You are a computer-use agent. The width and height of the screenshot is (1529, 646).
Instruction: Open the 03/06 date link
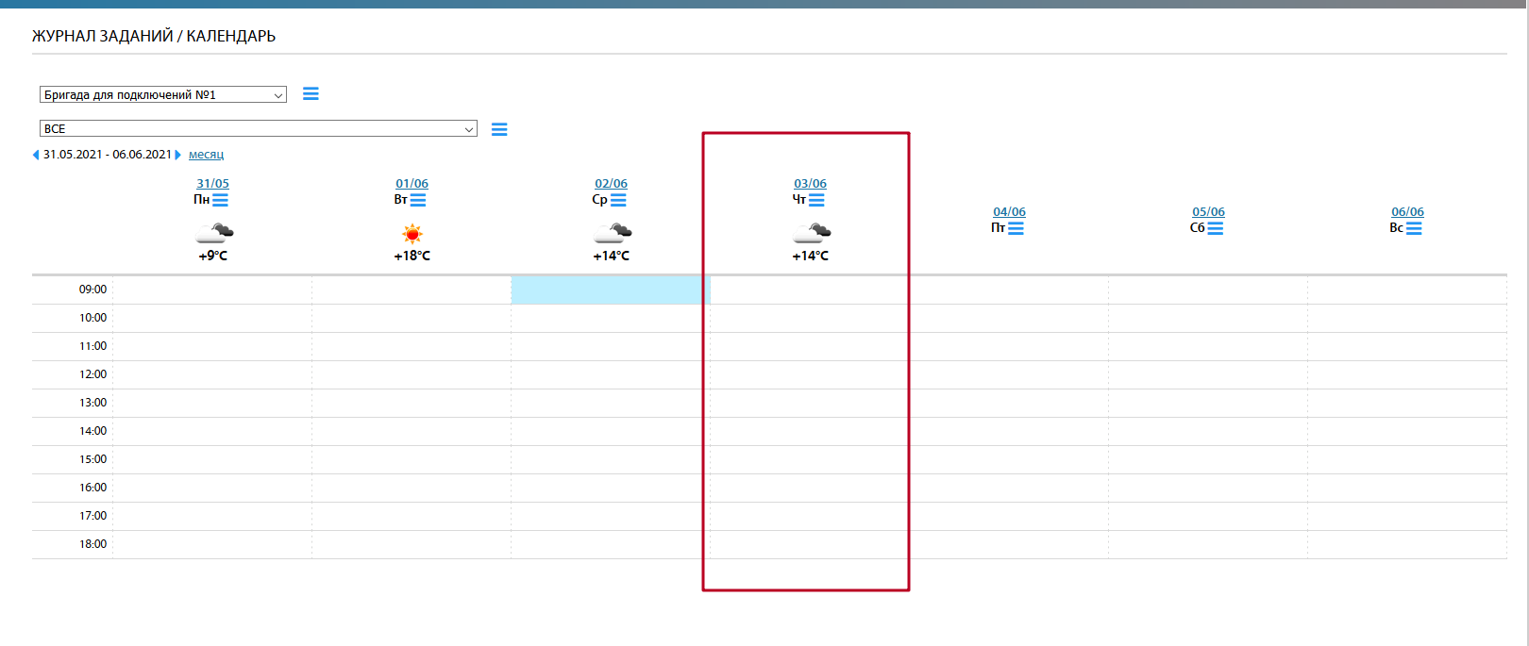point(810,184)
